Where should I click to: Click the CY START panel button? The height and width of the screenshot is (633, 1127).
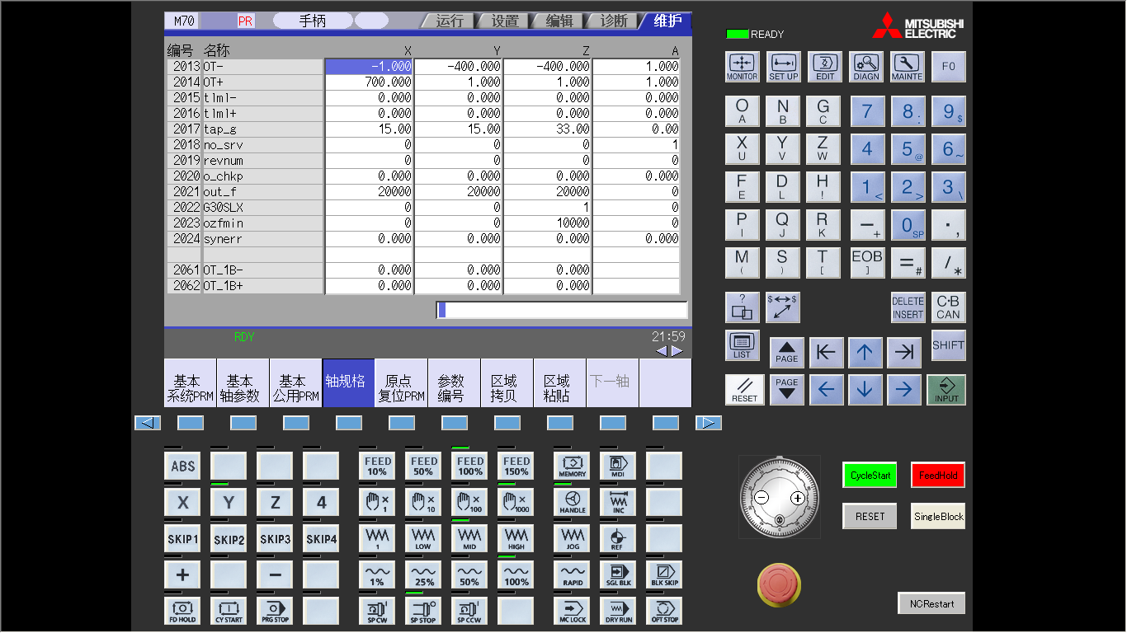tap(229, 611)
